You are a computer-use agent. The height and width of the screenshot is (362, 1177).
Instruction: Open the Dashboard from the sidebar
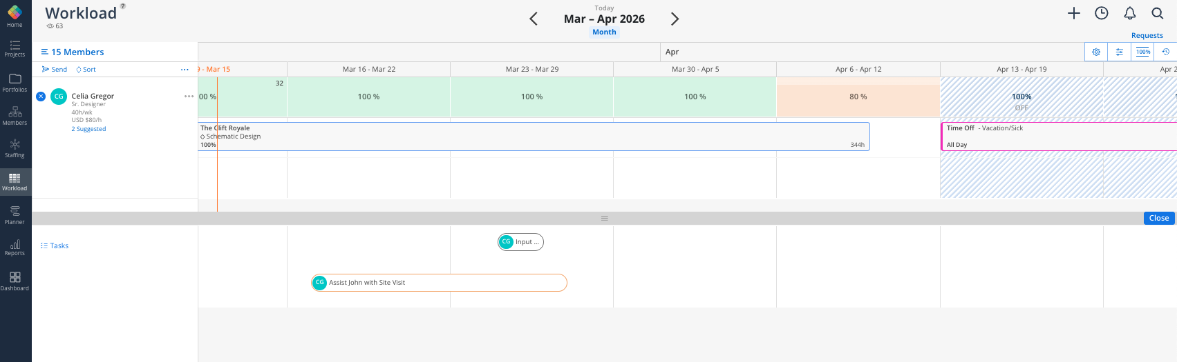15,281
